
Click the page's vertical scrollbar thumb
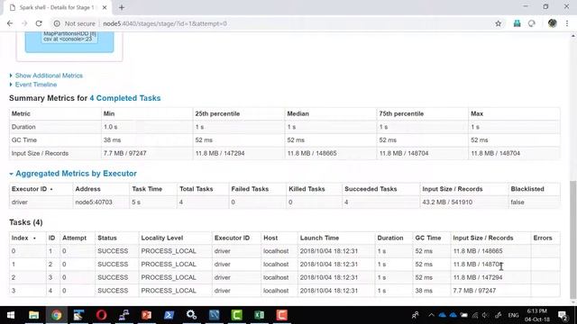point(573,238)
